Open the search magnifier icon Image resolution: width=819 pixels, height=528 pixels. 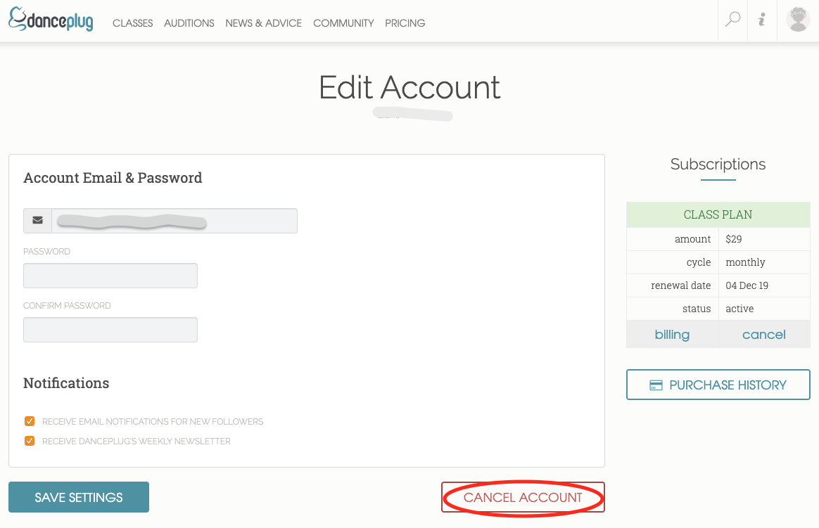(733, 20)
